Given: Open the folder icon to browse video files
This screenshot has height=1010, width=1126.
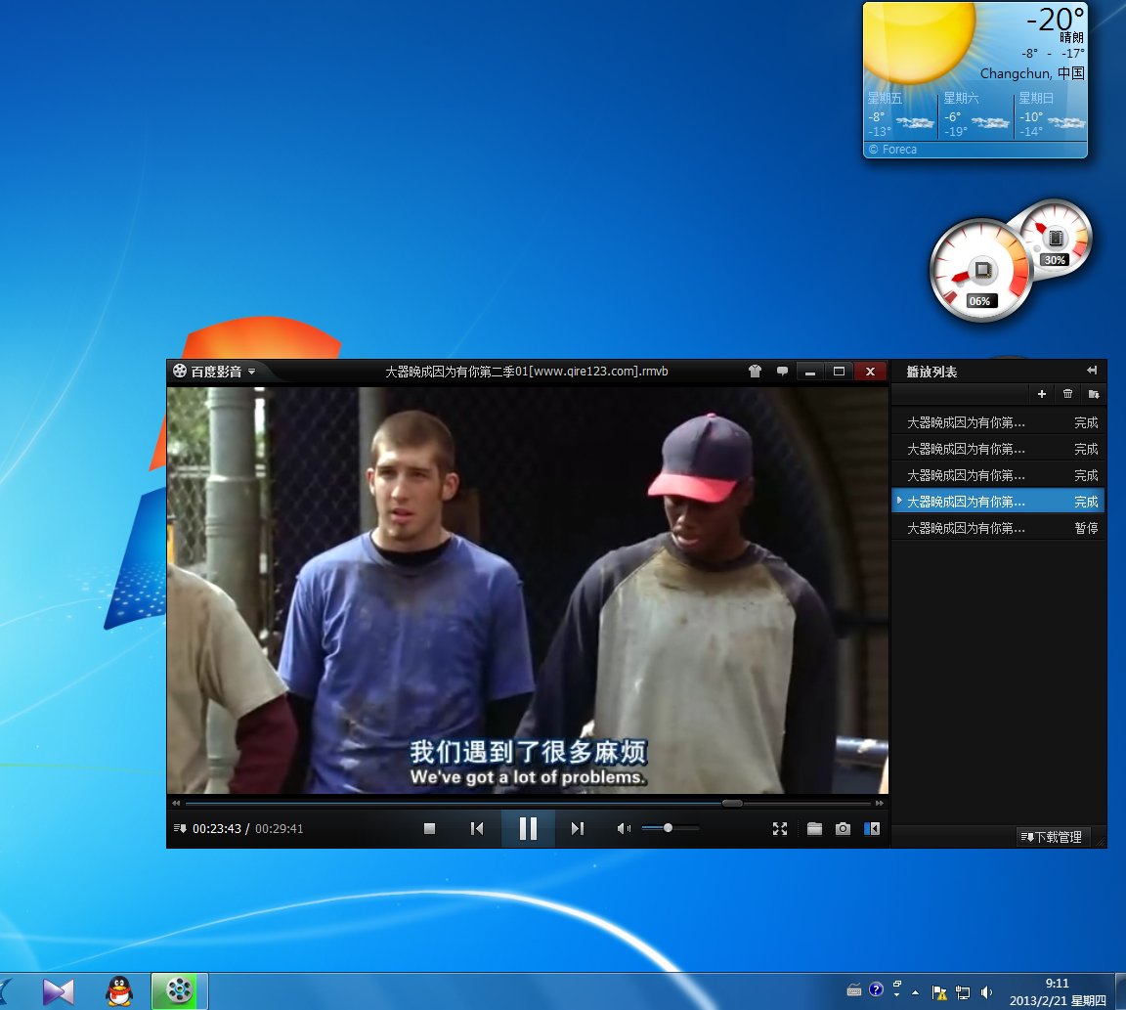Looking at the screenshot, I should (815, 828).
